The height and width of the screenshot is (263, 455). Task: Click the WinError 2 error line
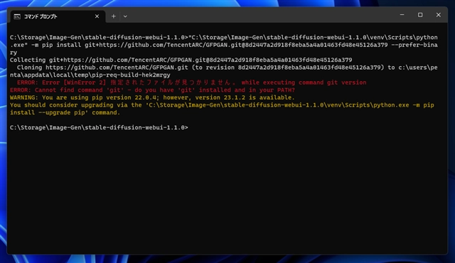(x=191, y=82)
